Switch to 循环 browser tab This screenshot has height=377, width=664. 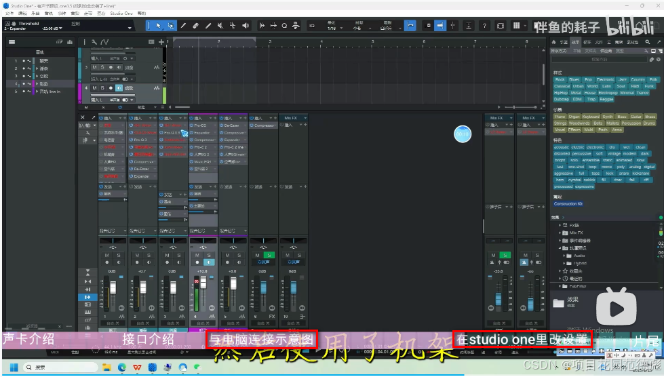(587, 42)
